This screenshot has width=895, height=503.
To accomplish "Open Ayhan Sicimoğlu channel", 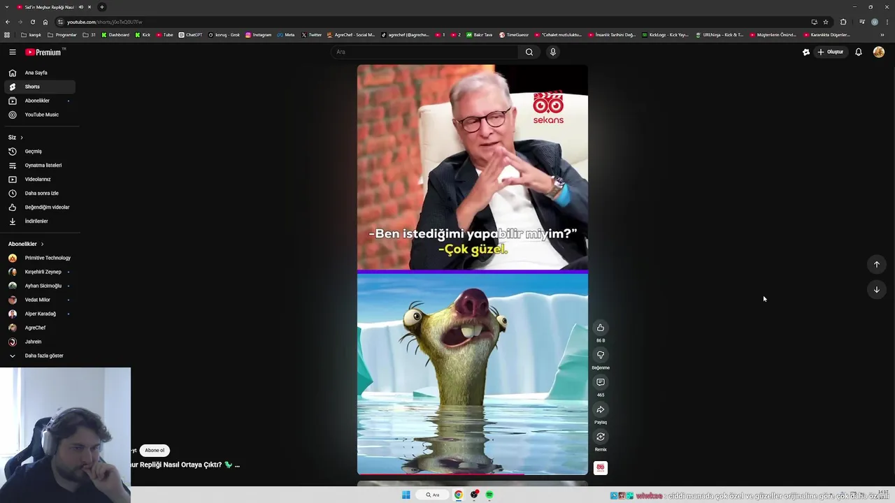I will click(39, 286).
